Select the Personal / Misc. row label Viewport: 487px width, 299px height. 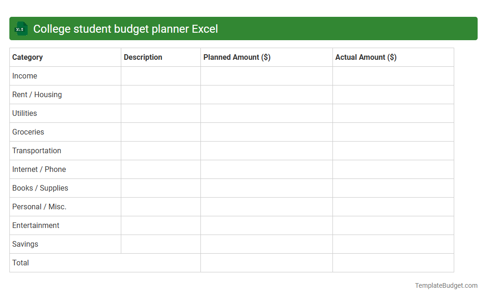[39, 206]
